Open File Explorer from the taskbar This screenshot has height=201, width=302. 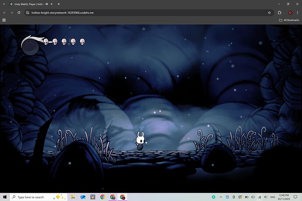point(73,197)
